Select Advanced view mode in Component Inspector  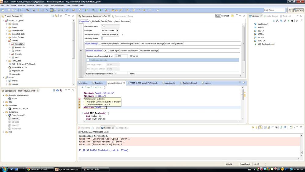225,16
